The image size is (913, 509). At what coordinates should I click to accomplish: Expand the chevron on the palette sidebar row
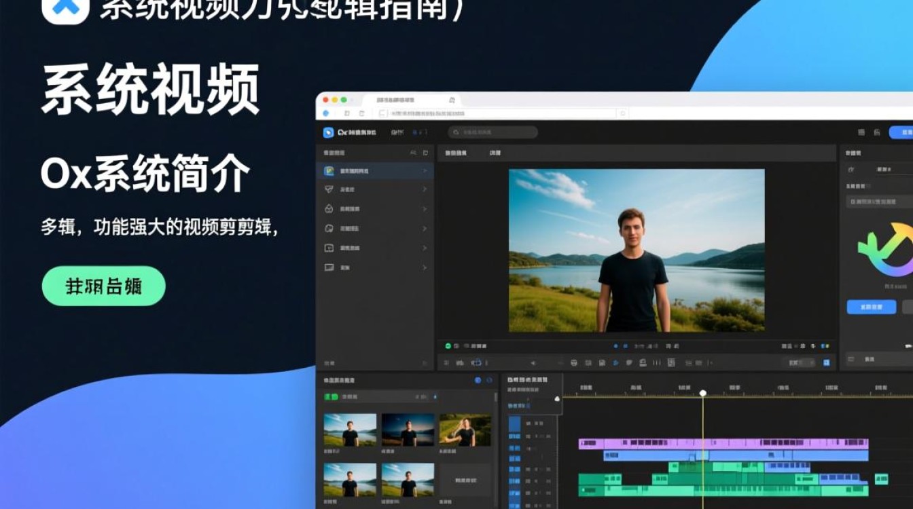pyautogui.click(x=425, y=229)
